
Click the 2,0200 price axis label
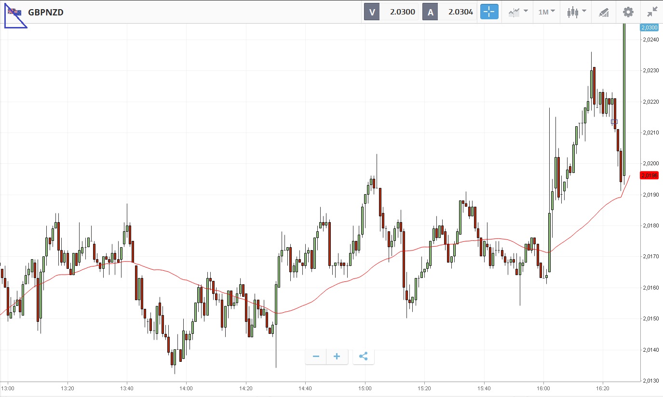(650, 164)
